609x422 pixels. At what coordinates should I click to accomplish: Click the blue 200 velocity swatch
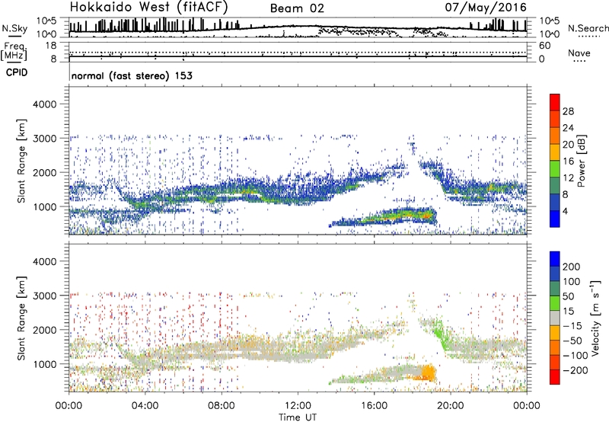555,259
